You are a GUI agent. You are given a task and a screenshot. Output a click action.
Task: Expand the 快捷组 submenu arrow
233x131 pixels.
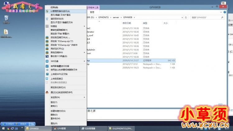click(84, 26)
